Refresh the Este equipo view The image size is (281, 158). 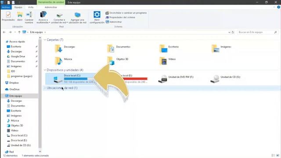coord(233,32)
